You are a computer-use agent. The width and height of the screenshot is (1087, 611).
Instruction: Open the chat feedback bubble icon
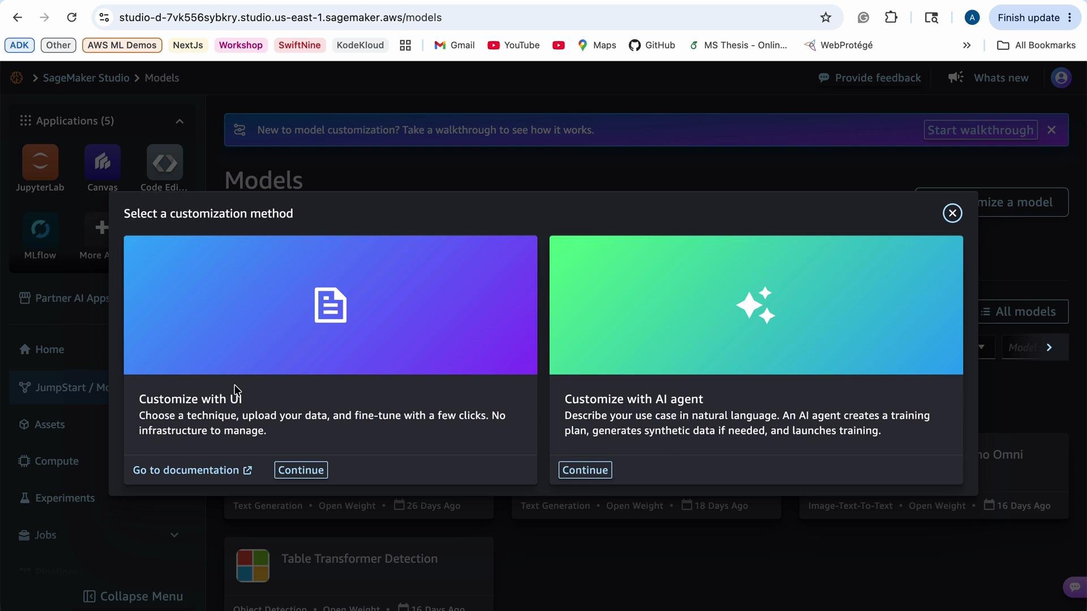tap(1075, 587)
